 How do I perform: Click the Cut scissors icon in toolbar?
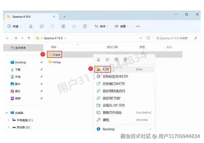pos(31,26)
